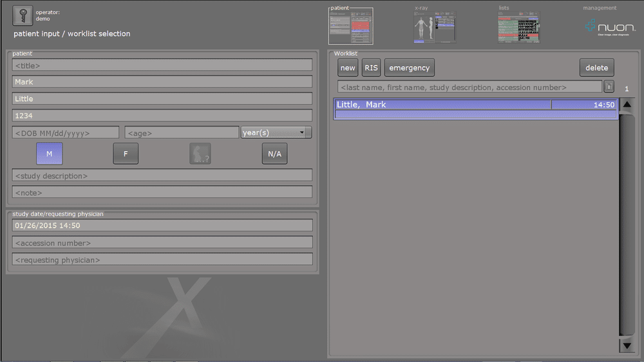The image size is (644, 362).
Task: Click the operator key icon
Action: pos(23,15)
